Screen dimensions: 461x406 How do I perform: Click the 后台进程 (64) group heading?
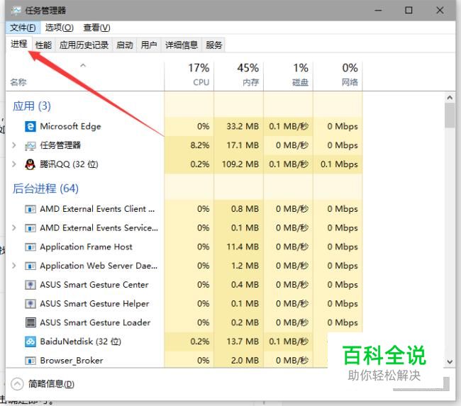[45, 188]
